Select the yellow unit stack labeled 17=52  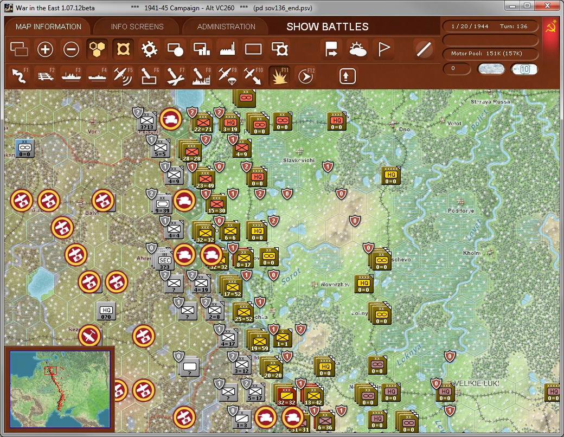(232, 288)
